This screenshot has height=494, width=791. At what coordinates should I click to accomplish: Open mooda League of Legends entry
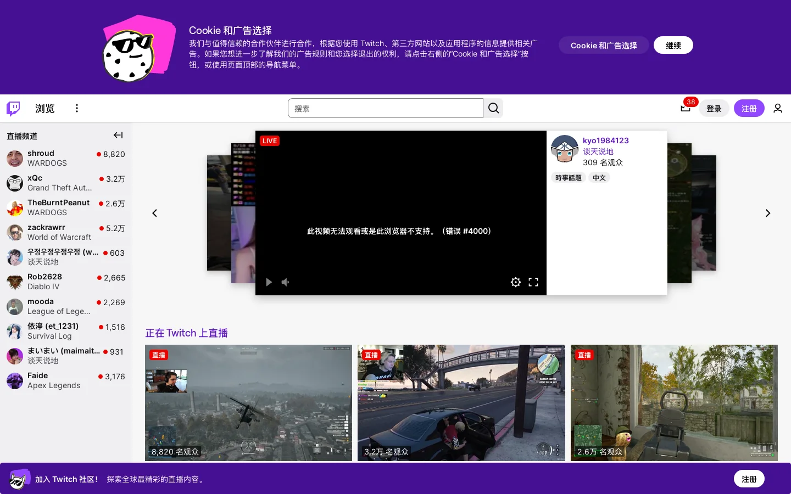click(x=66, y=306)
